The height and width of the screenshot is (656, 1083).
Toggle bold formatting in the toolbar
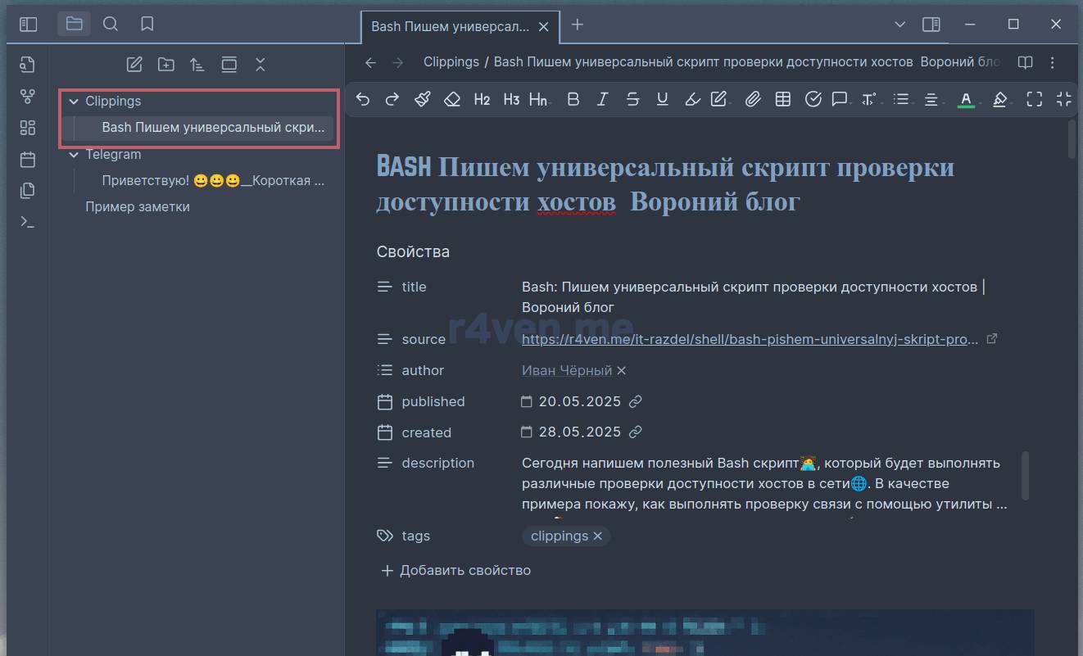(573, 99)
